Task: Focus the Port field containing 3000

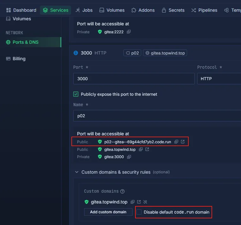Action: [x=134, y=79]
